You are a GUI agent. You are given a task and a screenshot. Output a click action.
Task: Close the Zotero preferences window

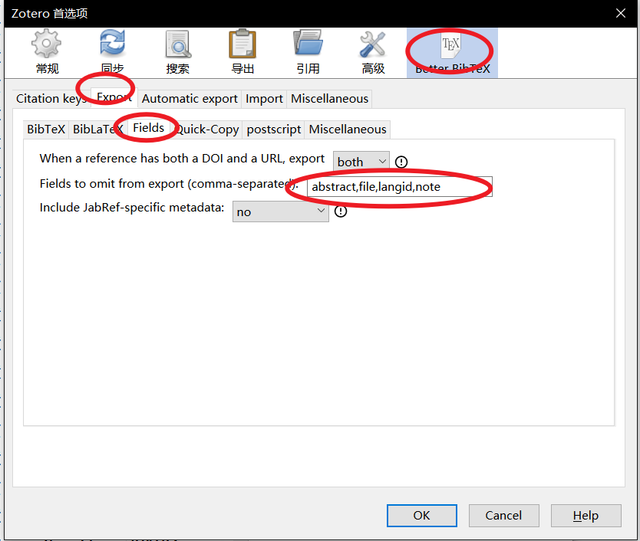coord(620,14)
